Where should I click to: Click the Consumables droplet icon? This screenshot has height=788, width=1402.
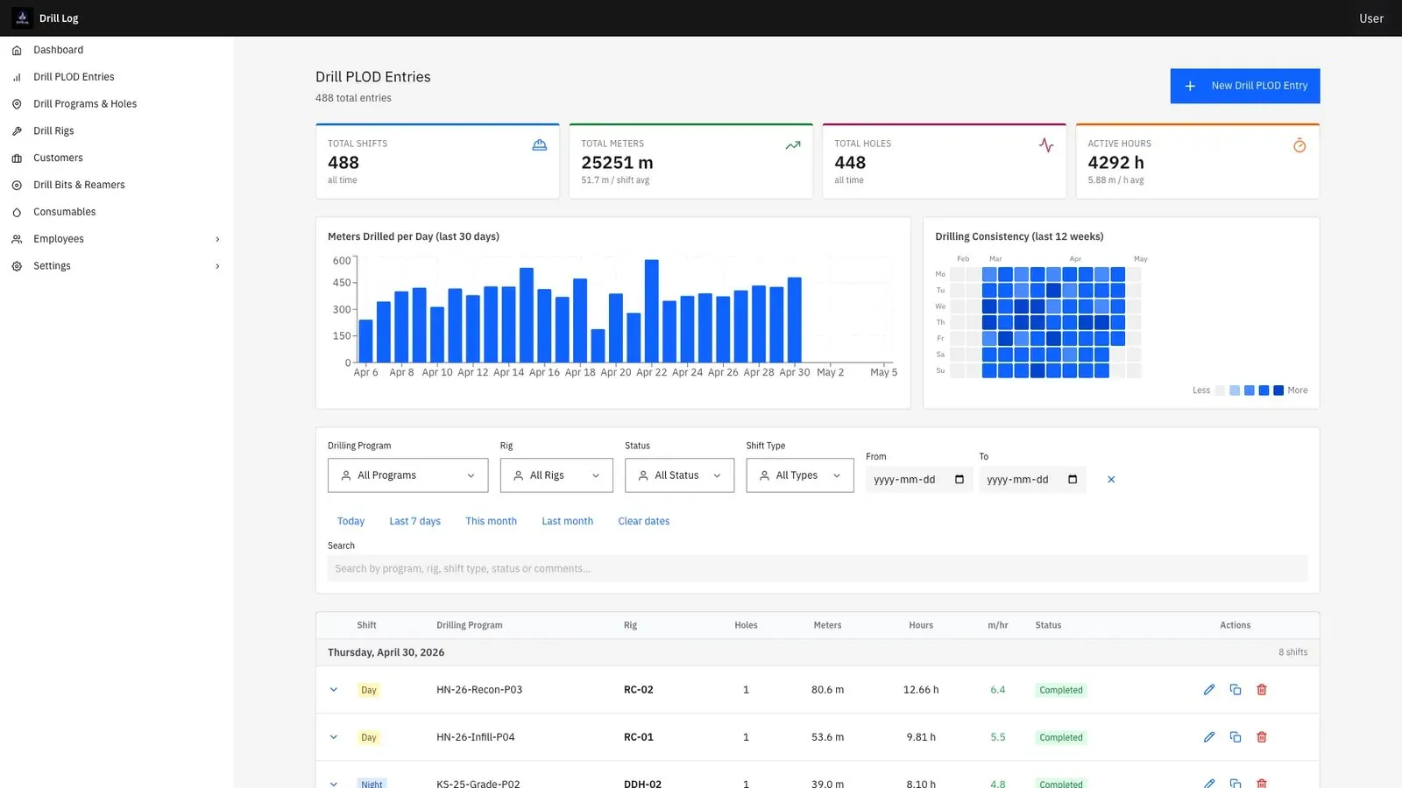pyautogui.click(x=17, y=212)
